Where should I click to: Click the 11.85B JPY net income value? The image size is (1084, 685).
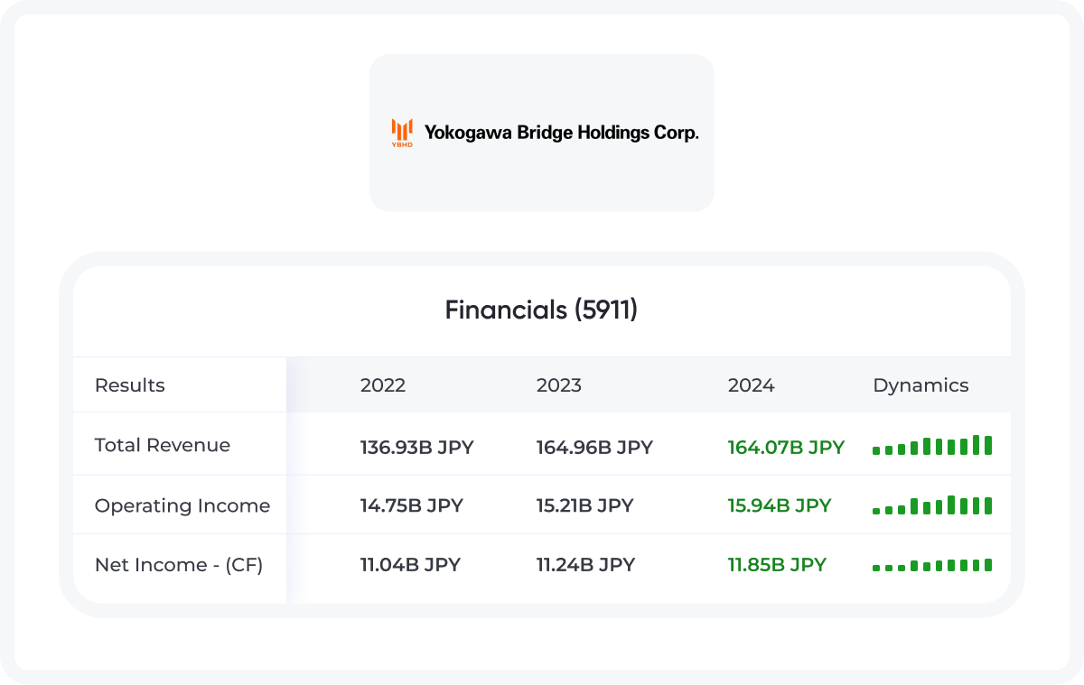(x=778, y=565)
